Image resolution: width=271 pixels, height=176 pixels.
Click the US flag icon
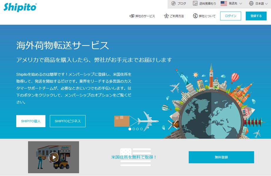(x=224, y=4)
